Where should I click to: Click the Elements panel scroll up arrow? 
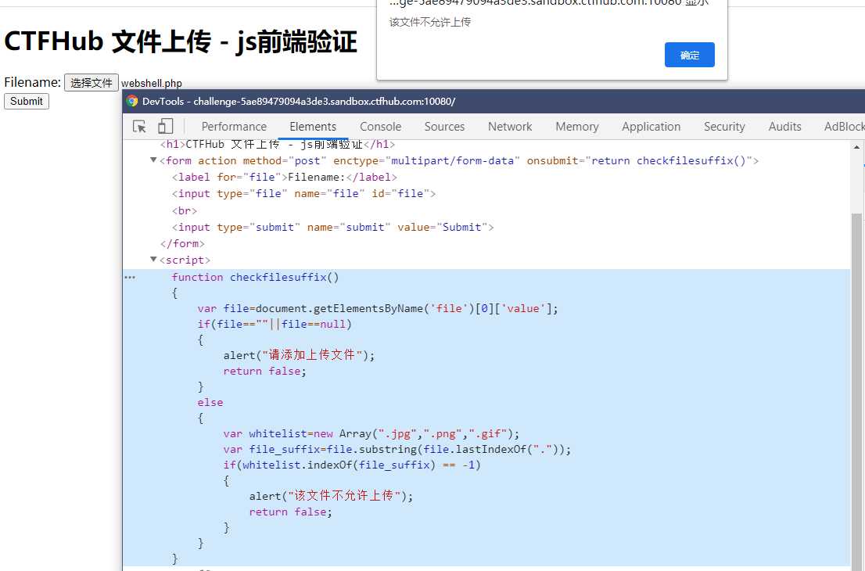[856, 147]
